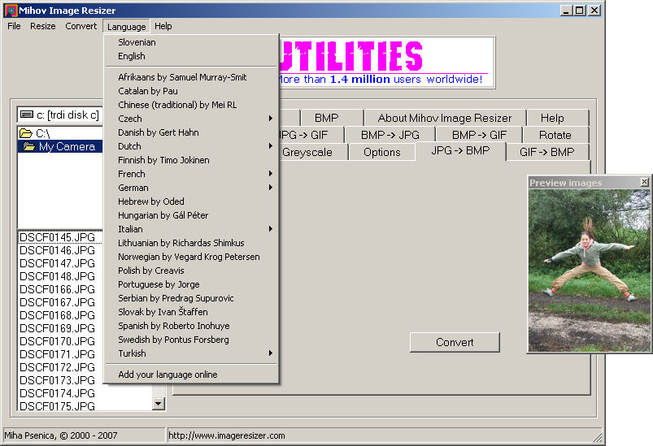The height and width of the screenshot is (446, 653).
Task: Choose English in the Language menu
Action: click(132, 56)
